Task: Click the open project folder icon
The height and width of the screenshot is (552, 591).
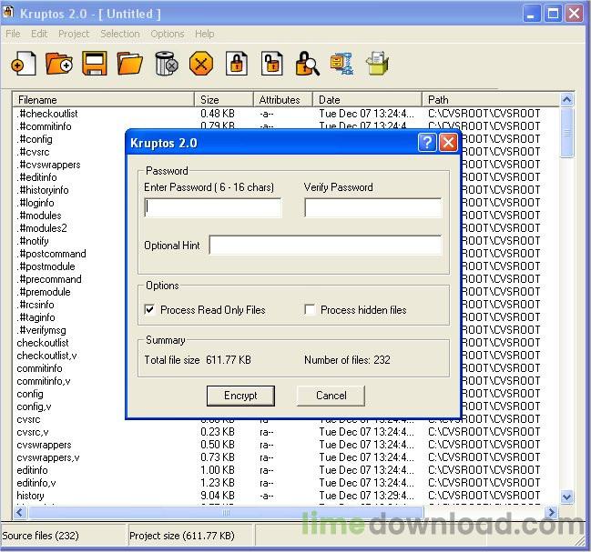Action: 130,64
